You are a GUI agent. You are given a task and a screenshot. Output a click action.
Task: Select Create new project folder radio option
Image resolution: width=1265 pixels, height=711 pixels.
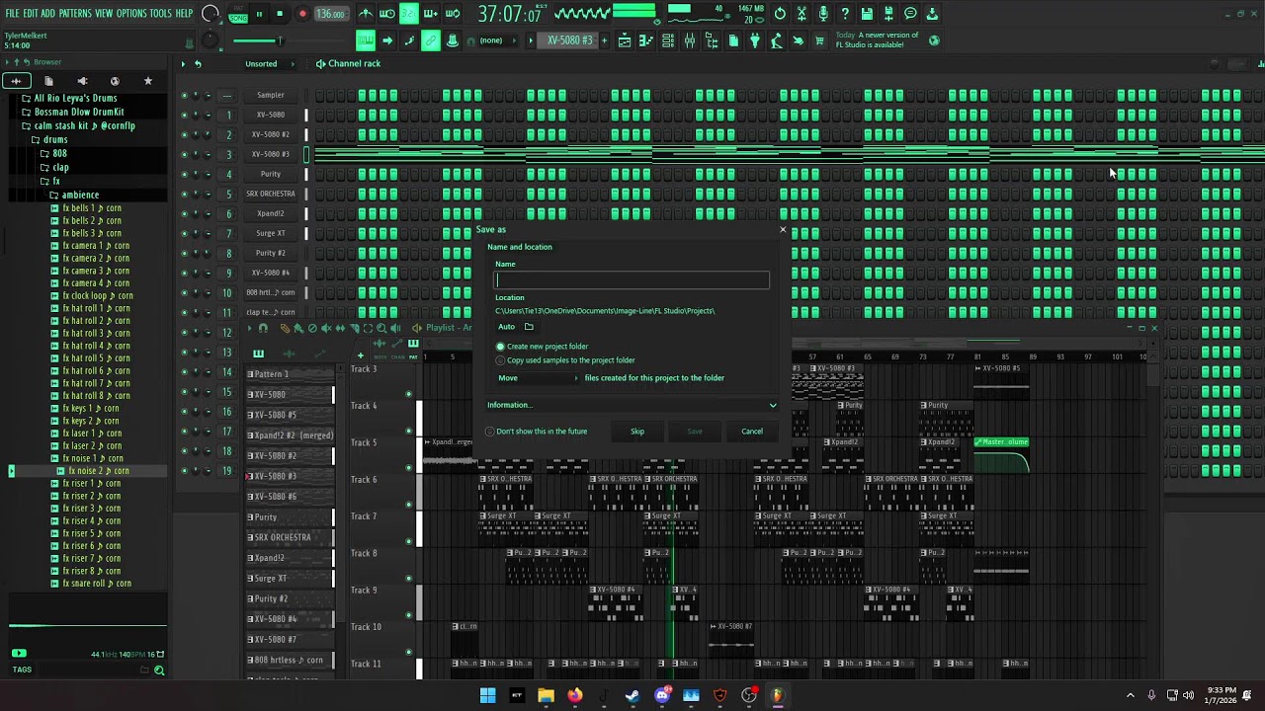(x=500, y=347)
